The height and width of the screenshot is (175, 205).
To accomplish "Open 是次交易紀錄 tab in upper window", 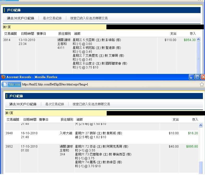I will (52, 18).
